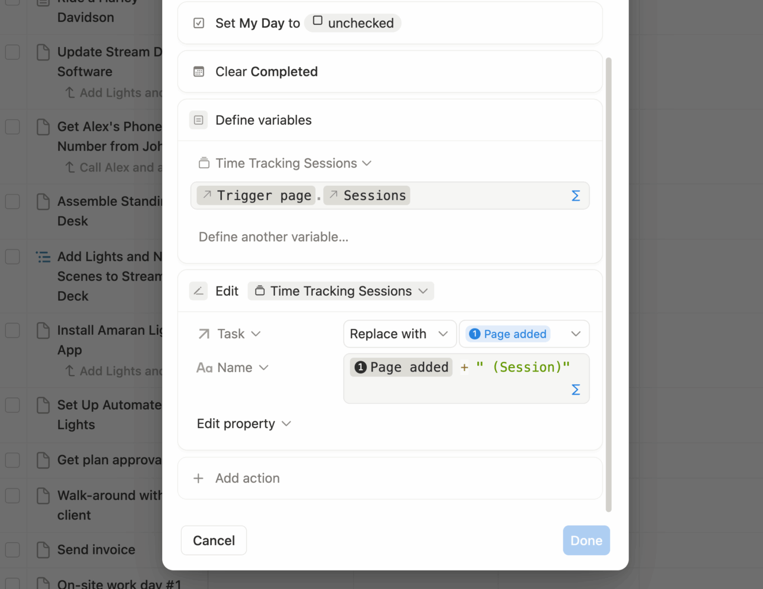
Task: Click the Σ icon in the Name value field
Action: (x=576, y=389)
